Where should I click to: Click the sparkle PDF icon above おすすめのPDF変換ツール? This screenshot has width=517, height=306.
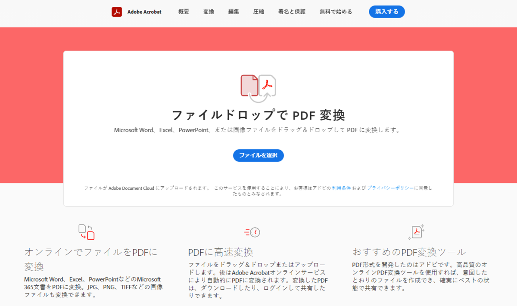[x=416, y=232]
